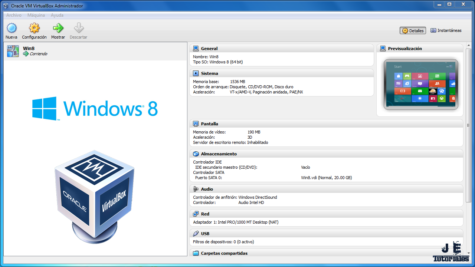
Task: Click the Nueva toolbar icon
Action: (12, 28)
